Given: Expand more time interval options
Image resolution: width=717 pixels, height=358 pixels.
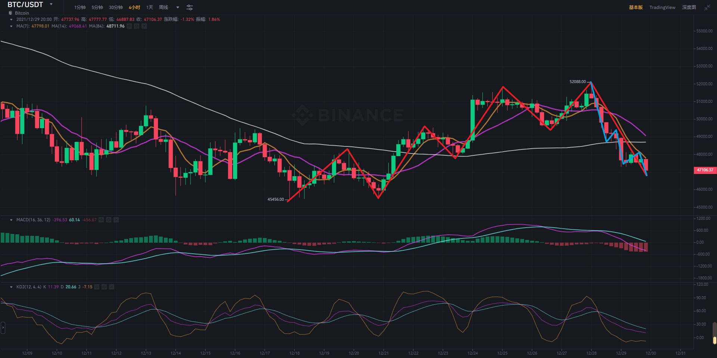Looking at the screenshot, I should point(178,7).
